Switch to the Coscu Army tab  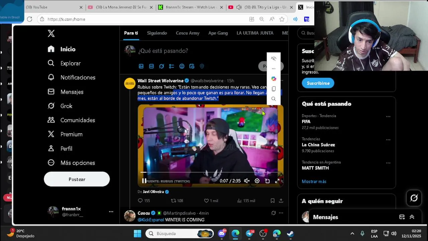[188, 33]
